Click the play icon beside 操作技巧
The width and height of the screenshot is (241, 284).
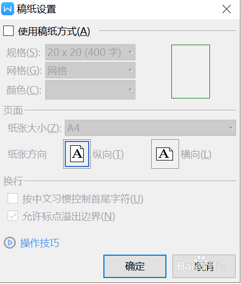pyautogui.click(x=10, y=243)
